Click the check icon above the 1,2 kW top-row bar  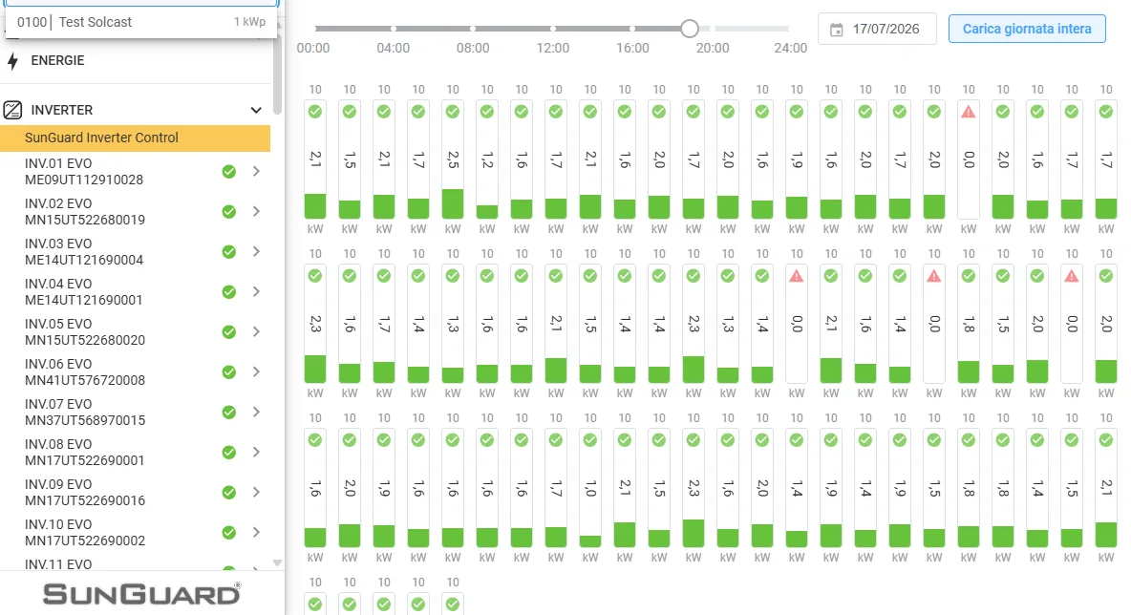(487, 112)
